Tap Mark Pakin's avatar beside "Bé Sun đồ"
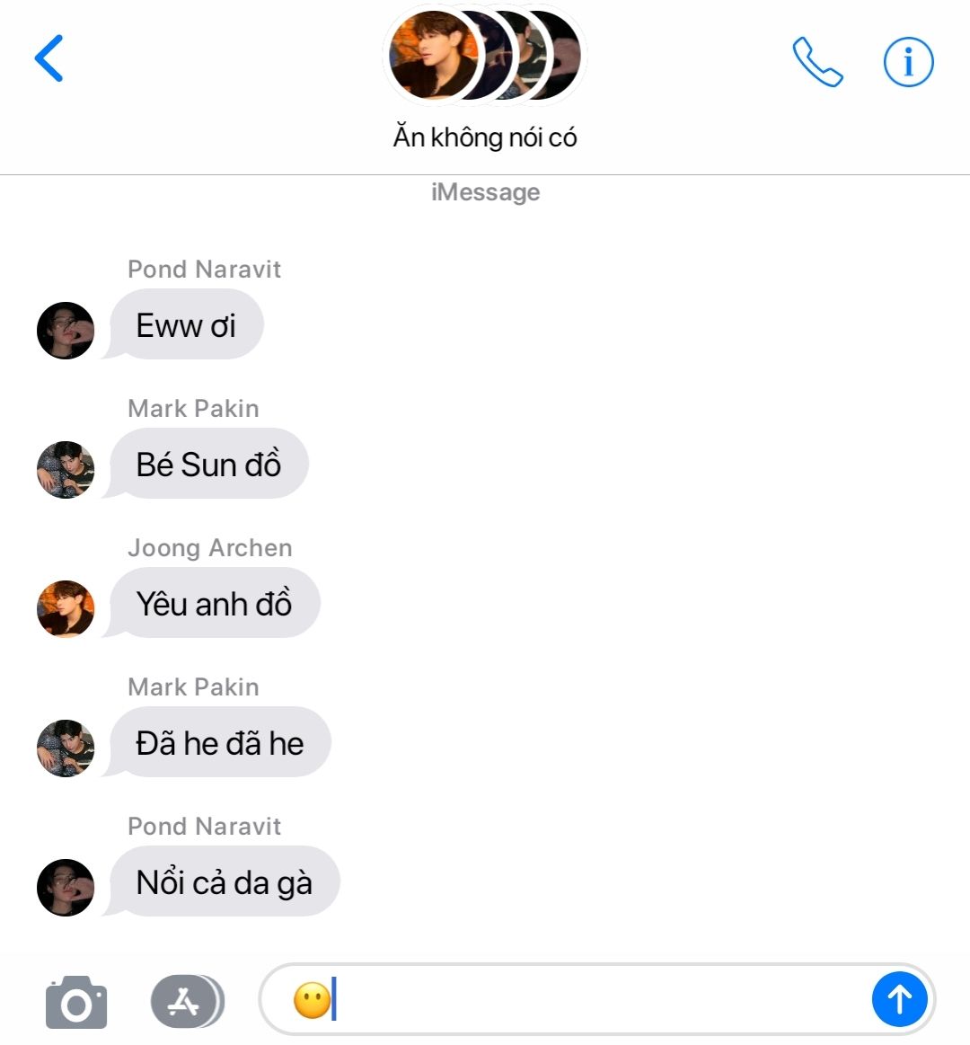 [x=66, y=470]
